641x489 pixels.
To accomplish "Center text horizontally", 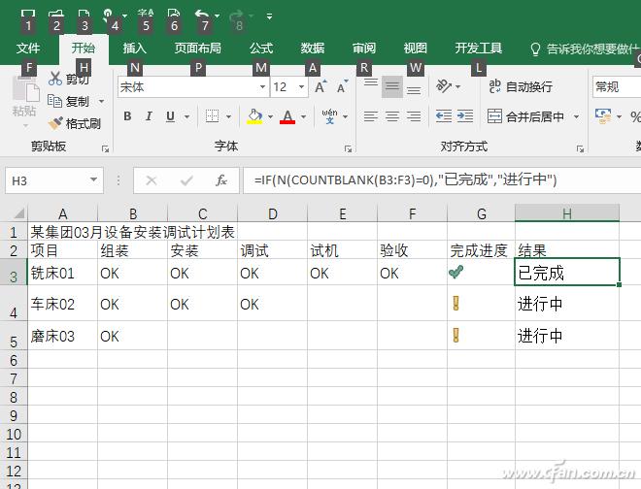I will click(x=392, y=116).
